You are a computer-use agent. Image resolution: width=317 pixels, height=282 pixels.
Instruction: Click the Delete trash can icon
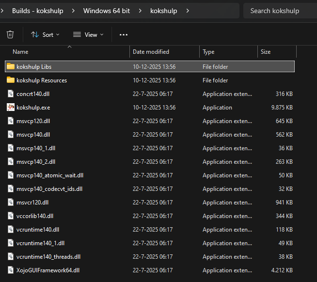(x=10, y=34)
